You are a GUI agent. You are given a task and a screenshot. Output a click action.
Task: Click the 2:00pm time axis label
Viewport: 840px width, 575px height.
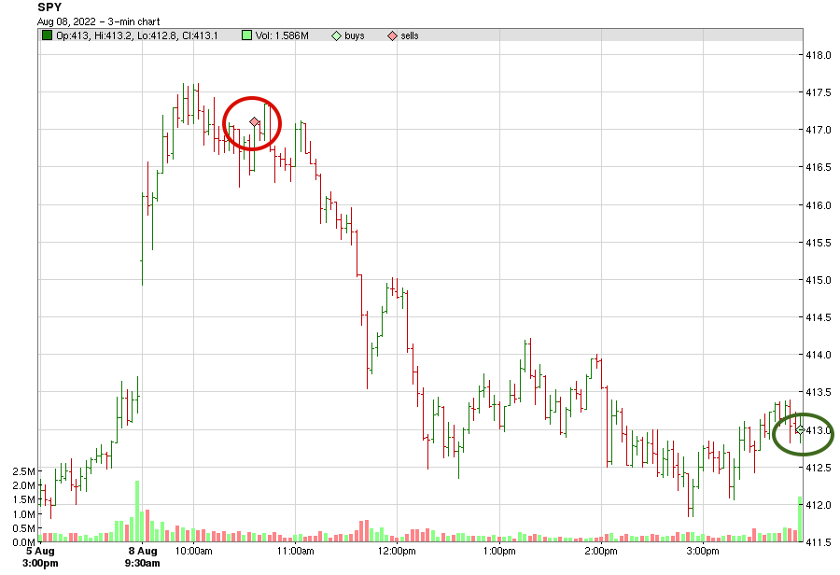[x=601, y=551]
